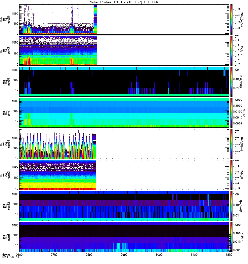Click the 'thb fff 64 scm3' y-axis title

pos(5,50)
